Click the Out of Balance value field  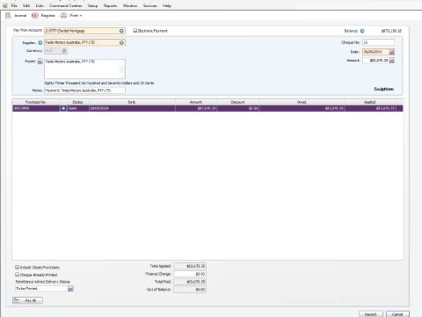point(190,290)
